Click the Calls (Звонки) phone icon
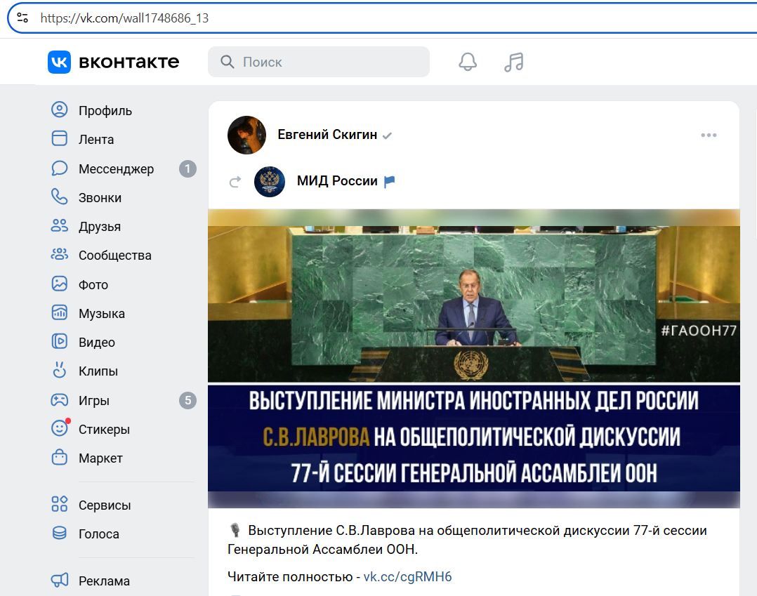This screenshot has width=757, height=596. point(60,197)
